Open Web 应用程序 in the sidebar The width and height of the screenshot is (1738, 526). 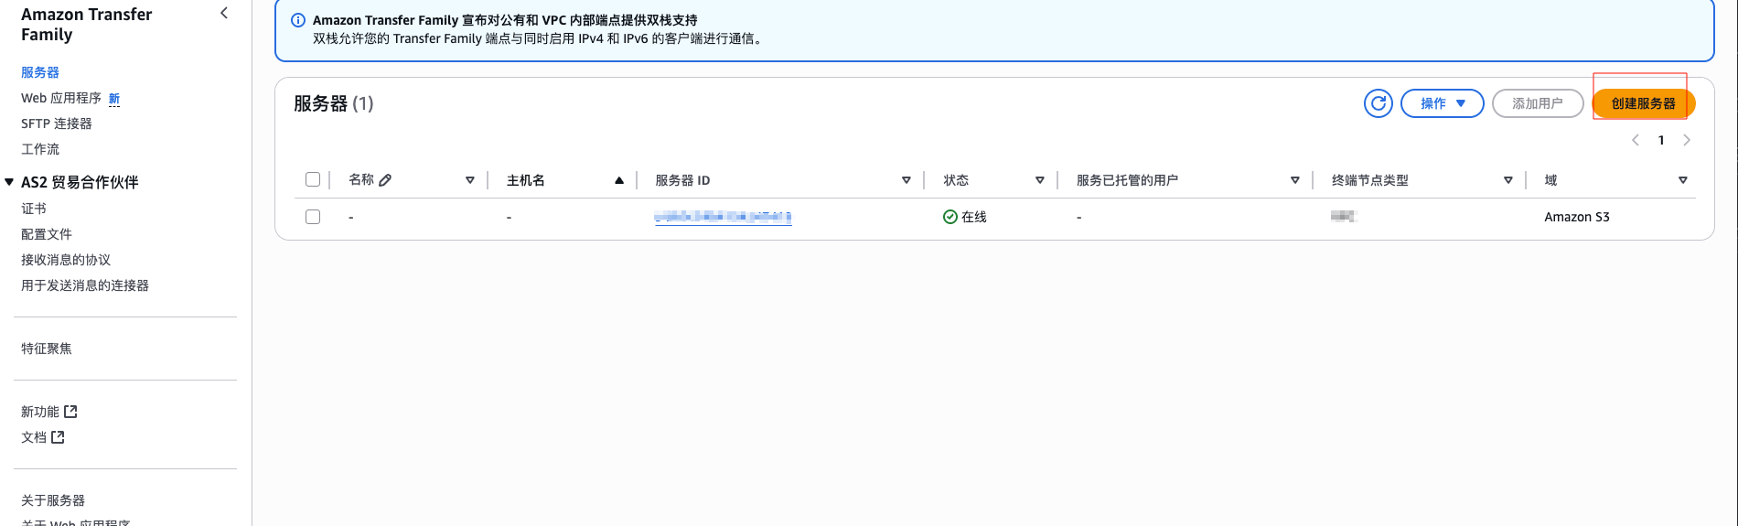(61, 98)
